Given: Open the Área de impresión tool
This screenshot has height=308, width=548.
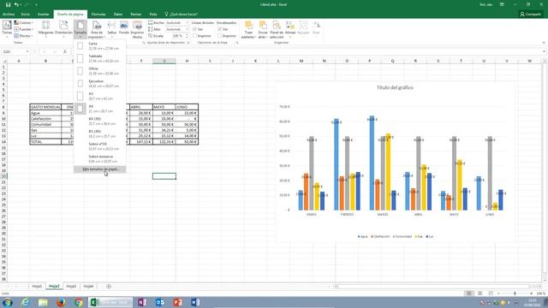Looking at the screenshot, I should pyautogui.click(x=96, y=29).
